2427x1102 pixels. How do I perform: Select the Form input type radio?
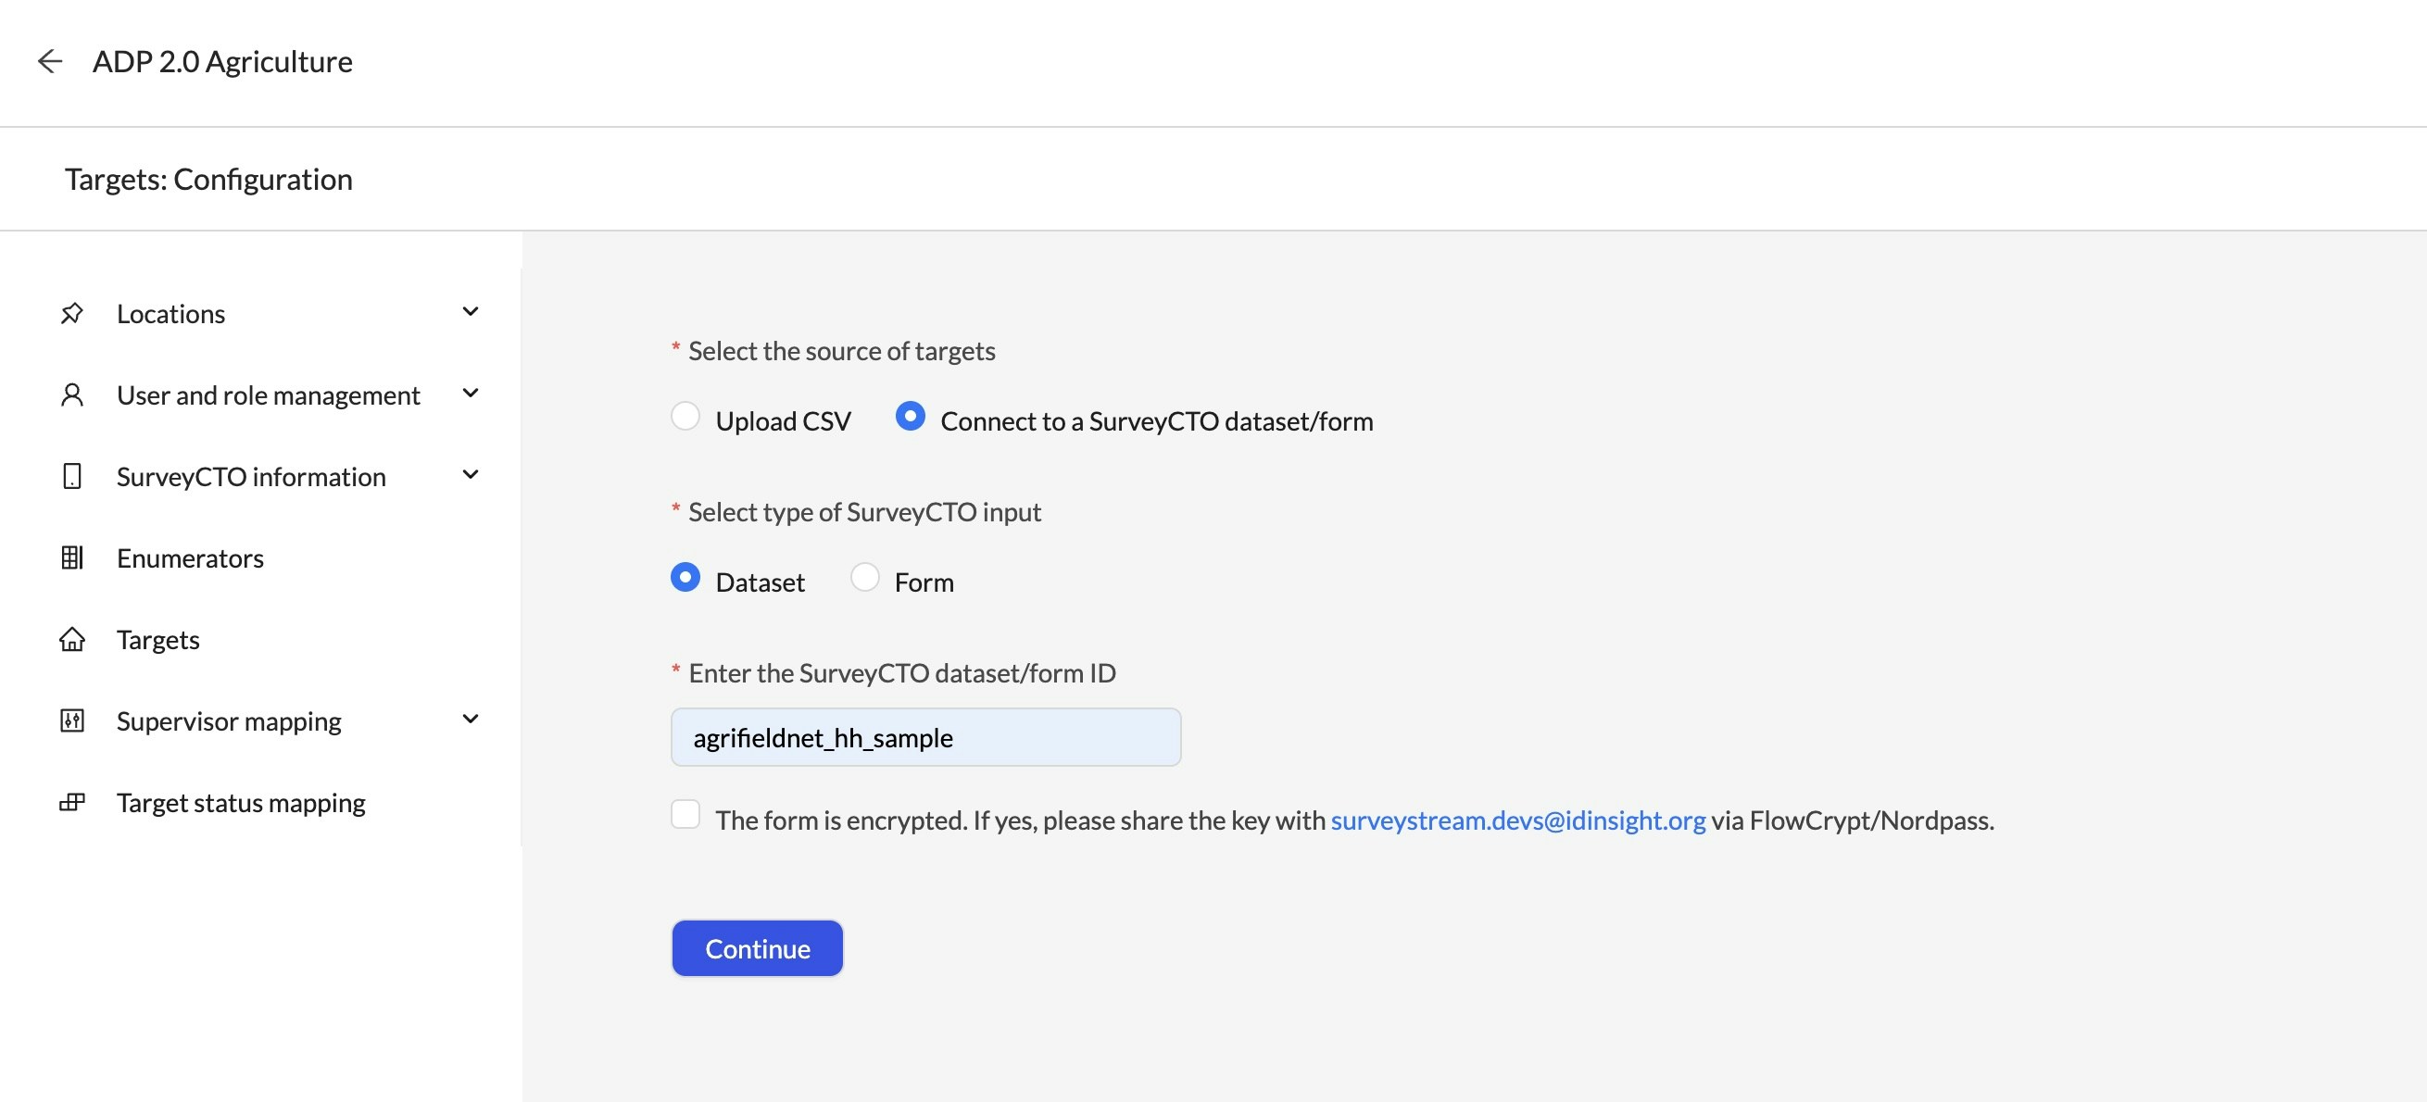pos(864,577)
